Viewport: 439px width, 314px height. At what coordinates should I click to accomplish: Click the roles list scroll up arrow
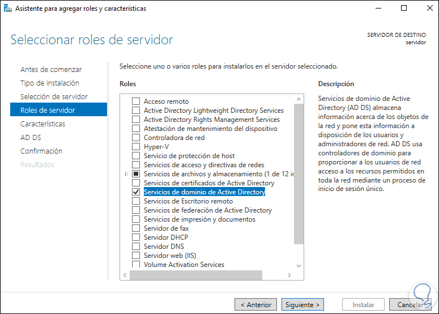pyautogui.click(x=299, y=99)
